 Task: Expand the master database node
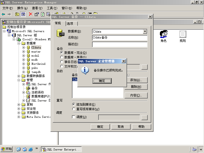[23, 52]
